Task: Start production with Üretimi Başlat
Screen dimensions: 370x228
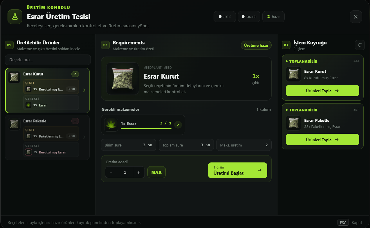Action: coord(238,170)
